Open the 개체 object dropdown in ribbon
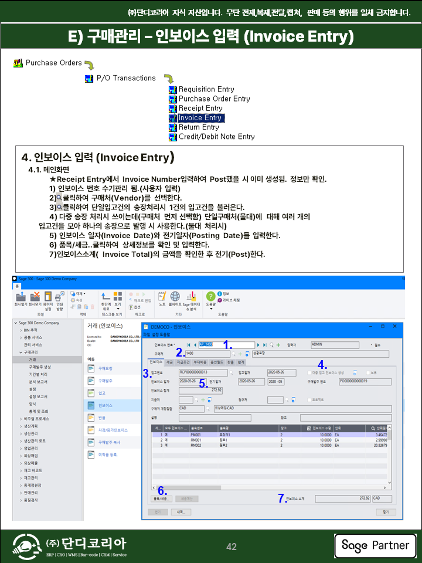Screen dimensions: 422x563 click(78, 294)
